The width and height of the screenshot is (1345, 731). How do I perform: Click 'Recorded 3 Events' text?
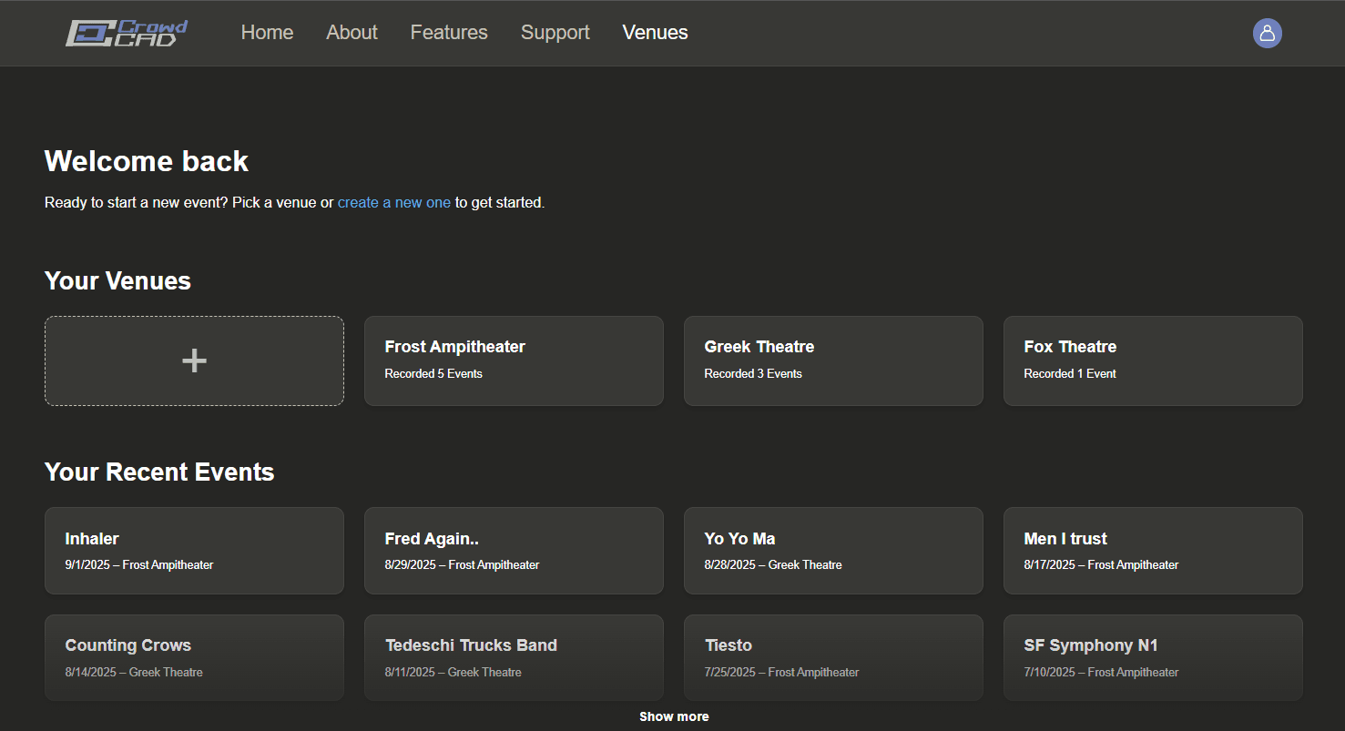tap(753, 373)
